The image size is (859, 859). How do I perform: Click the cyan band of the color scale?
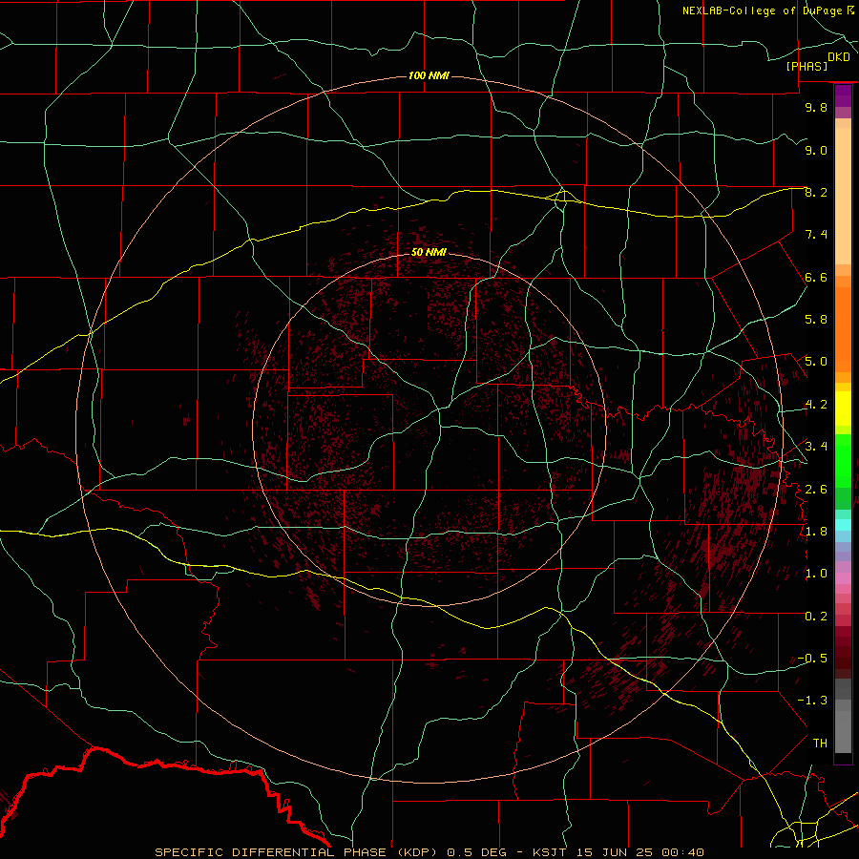tap(843, 525)
